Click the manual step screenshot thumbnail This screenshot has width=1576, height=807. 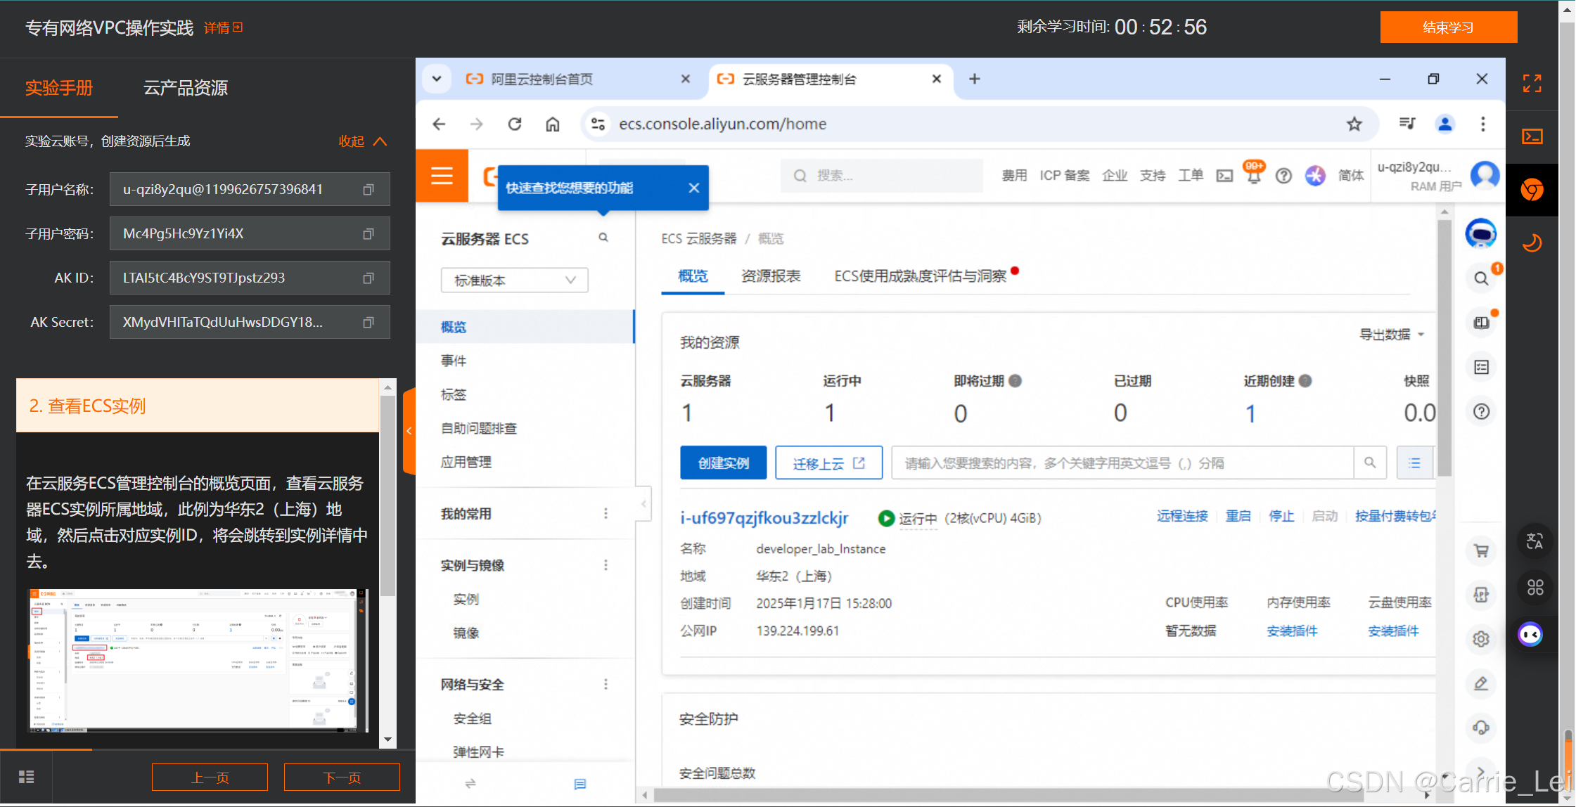click(198, 661)
